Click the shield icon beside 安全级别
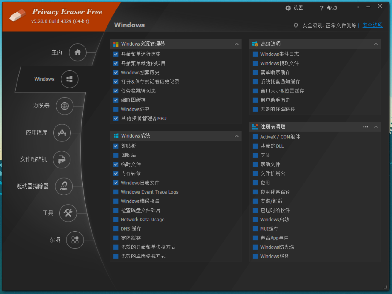 point(296,25)
